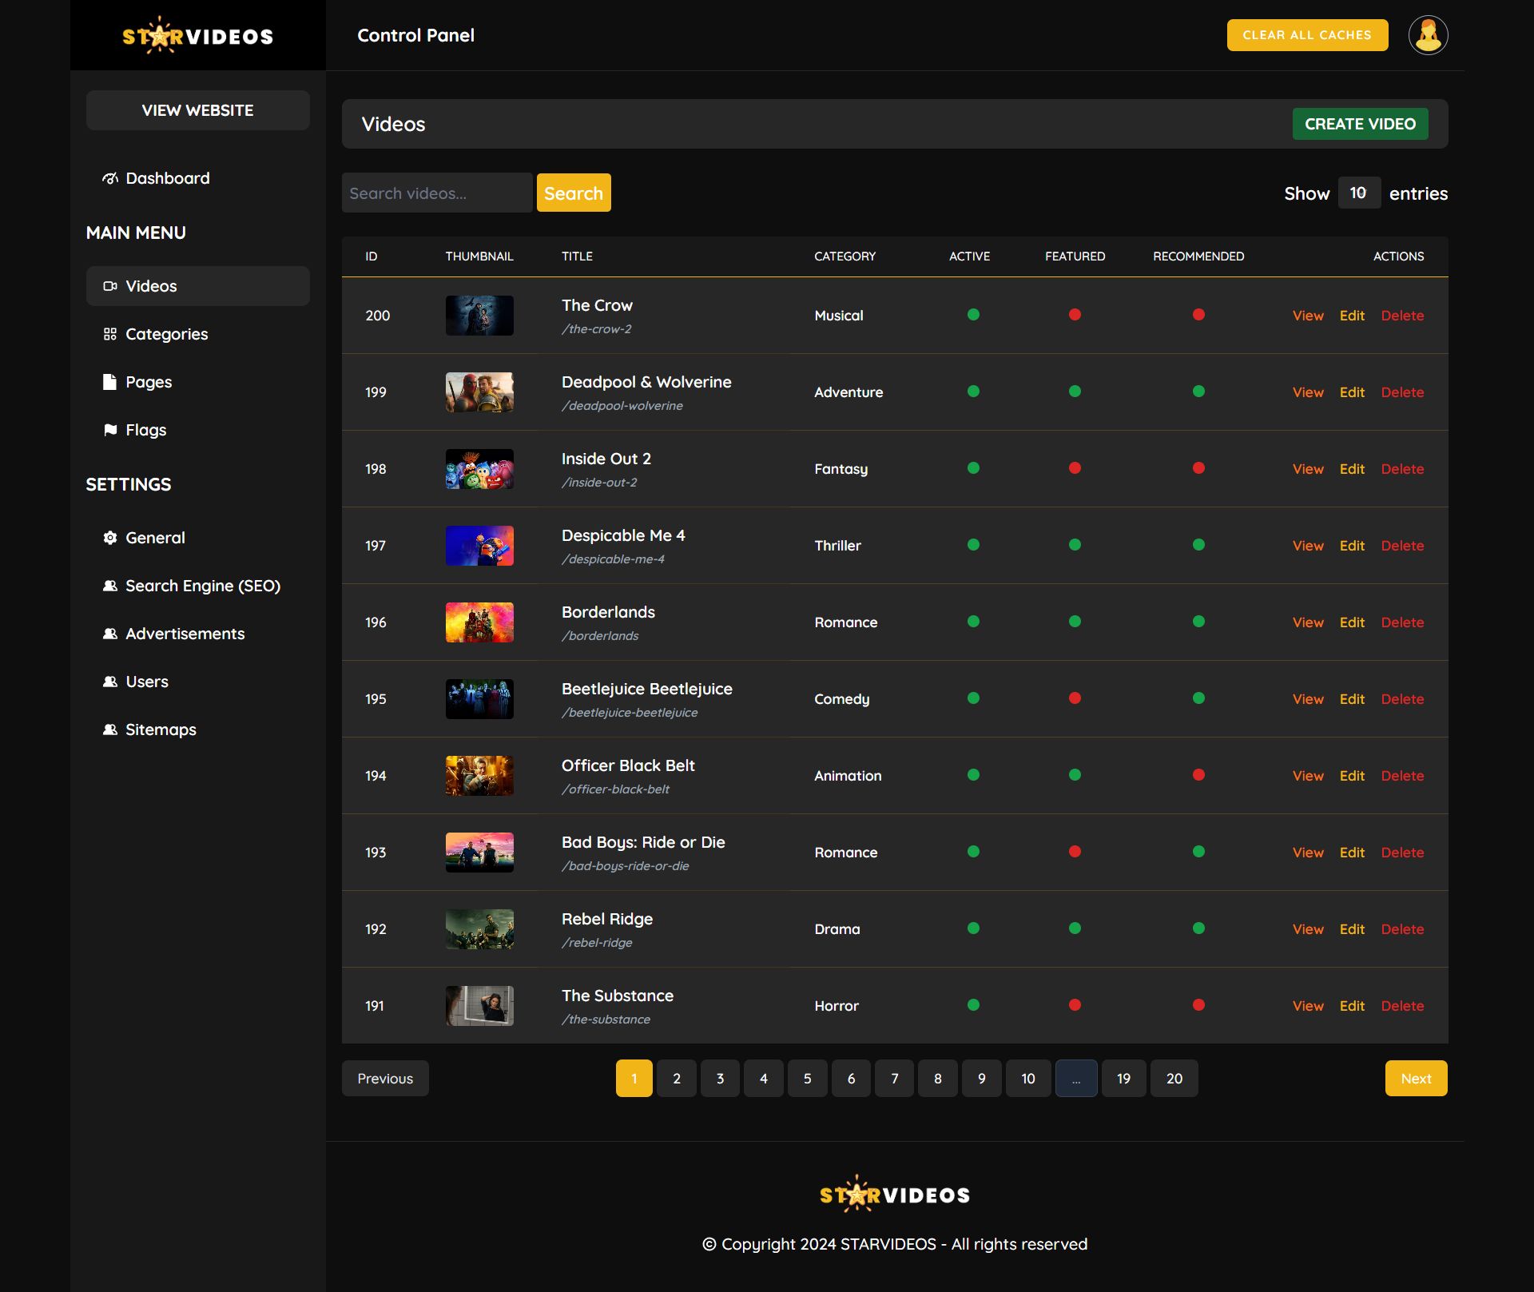The image size is (1534, 1292).
Task: Go to the Next page
Action: [x=1416, y=1079]
